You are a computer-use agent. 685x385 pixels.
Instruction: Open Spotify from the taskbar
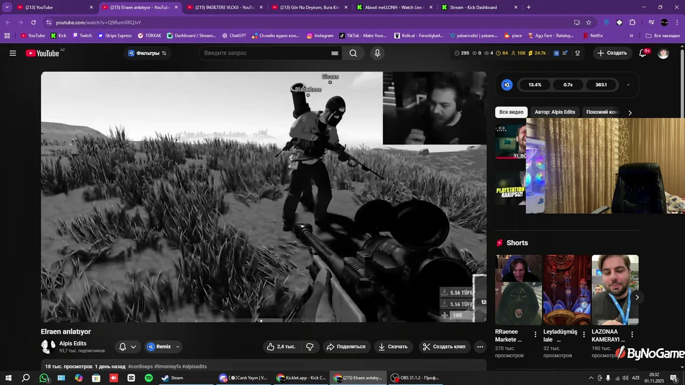coord(149,378)
